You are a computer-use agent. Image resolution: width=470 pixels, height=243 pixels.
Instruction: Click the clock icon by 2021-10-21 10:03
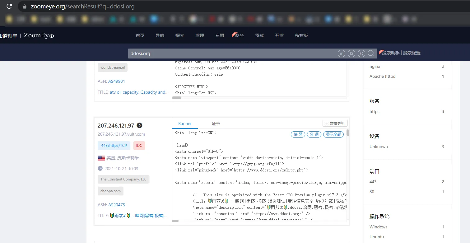(x=100, y=168)
